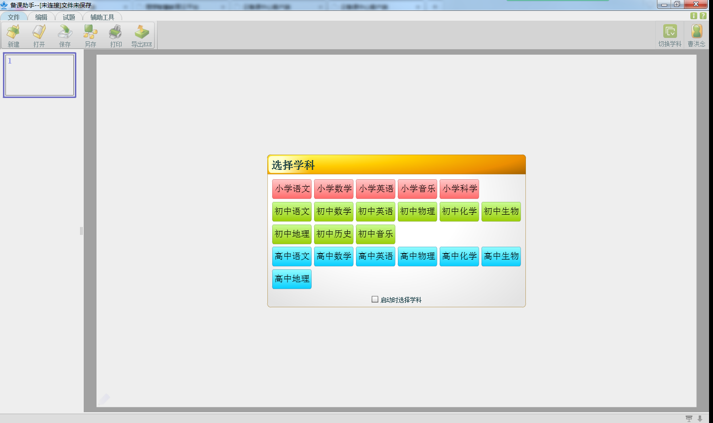Click the left panel collapse splitter handle
This screenshot has height=423, width=713.
click(82, 231)
